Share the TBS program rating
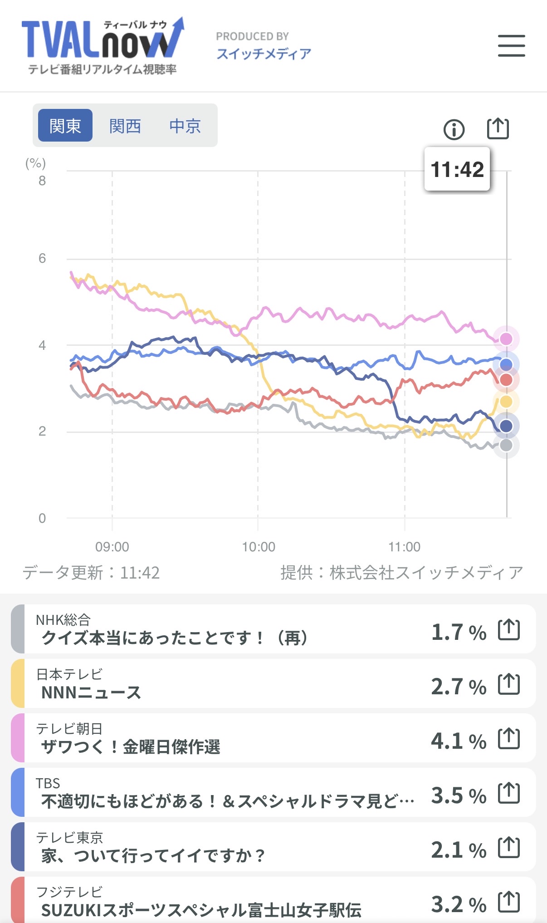This screenshot has width=547, height=923. tap(508, 793)
